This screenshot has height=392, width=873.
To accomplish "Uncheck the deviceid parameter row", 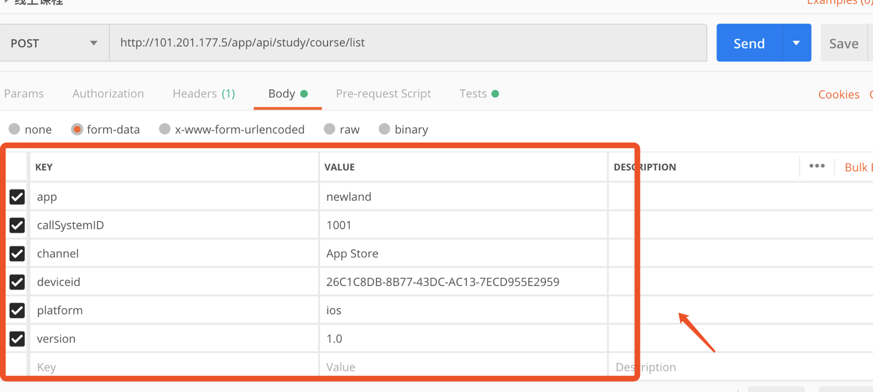I will [x=17, y=282].
